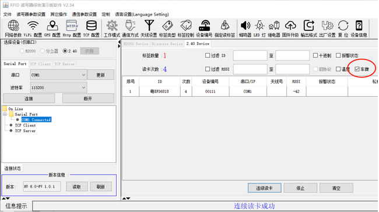Select the 分立器 radio button
This screenshot has height=212, width=379.
click(43, 51)
